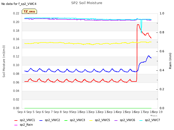Click the 0.2 right axis tick label
Screen dimensions: 174x130
[162, 89]
